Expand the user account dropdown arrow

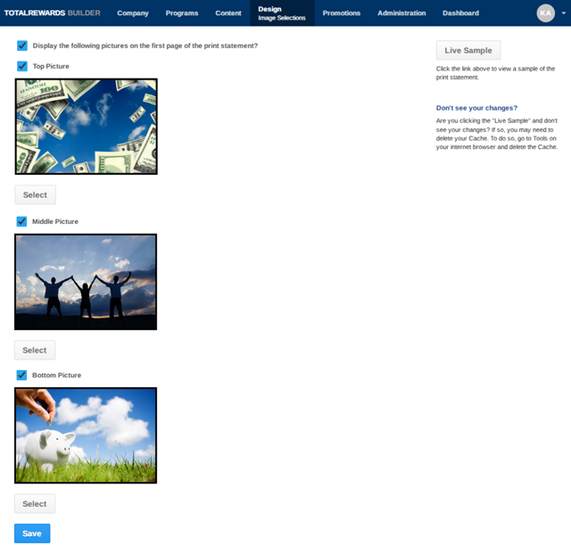point(563,13)
